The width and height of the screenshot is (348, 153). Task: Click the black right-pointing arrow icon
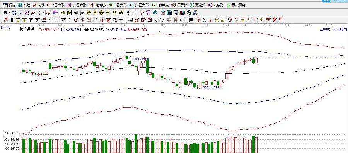[82, 13]
